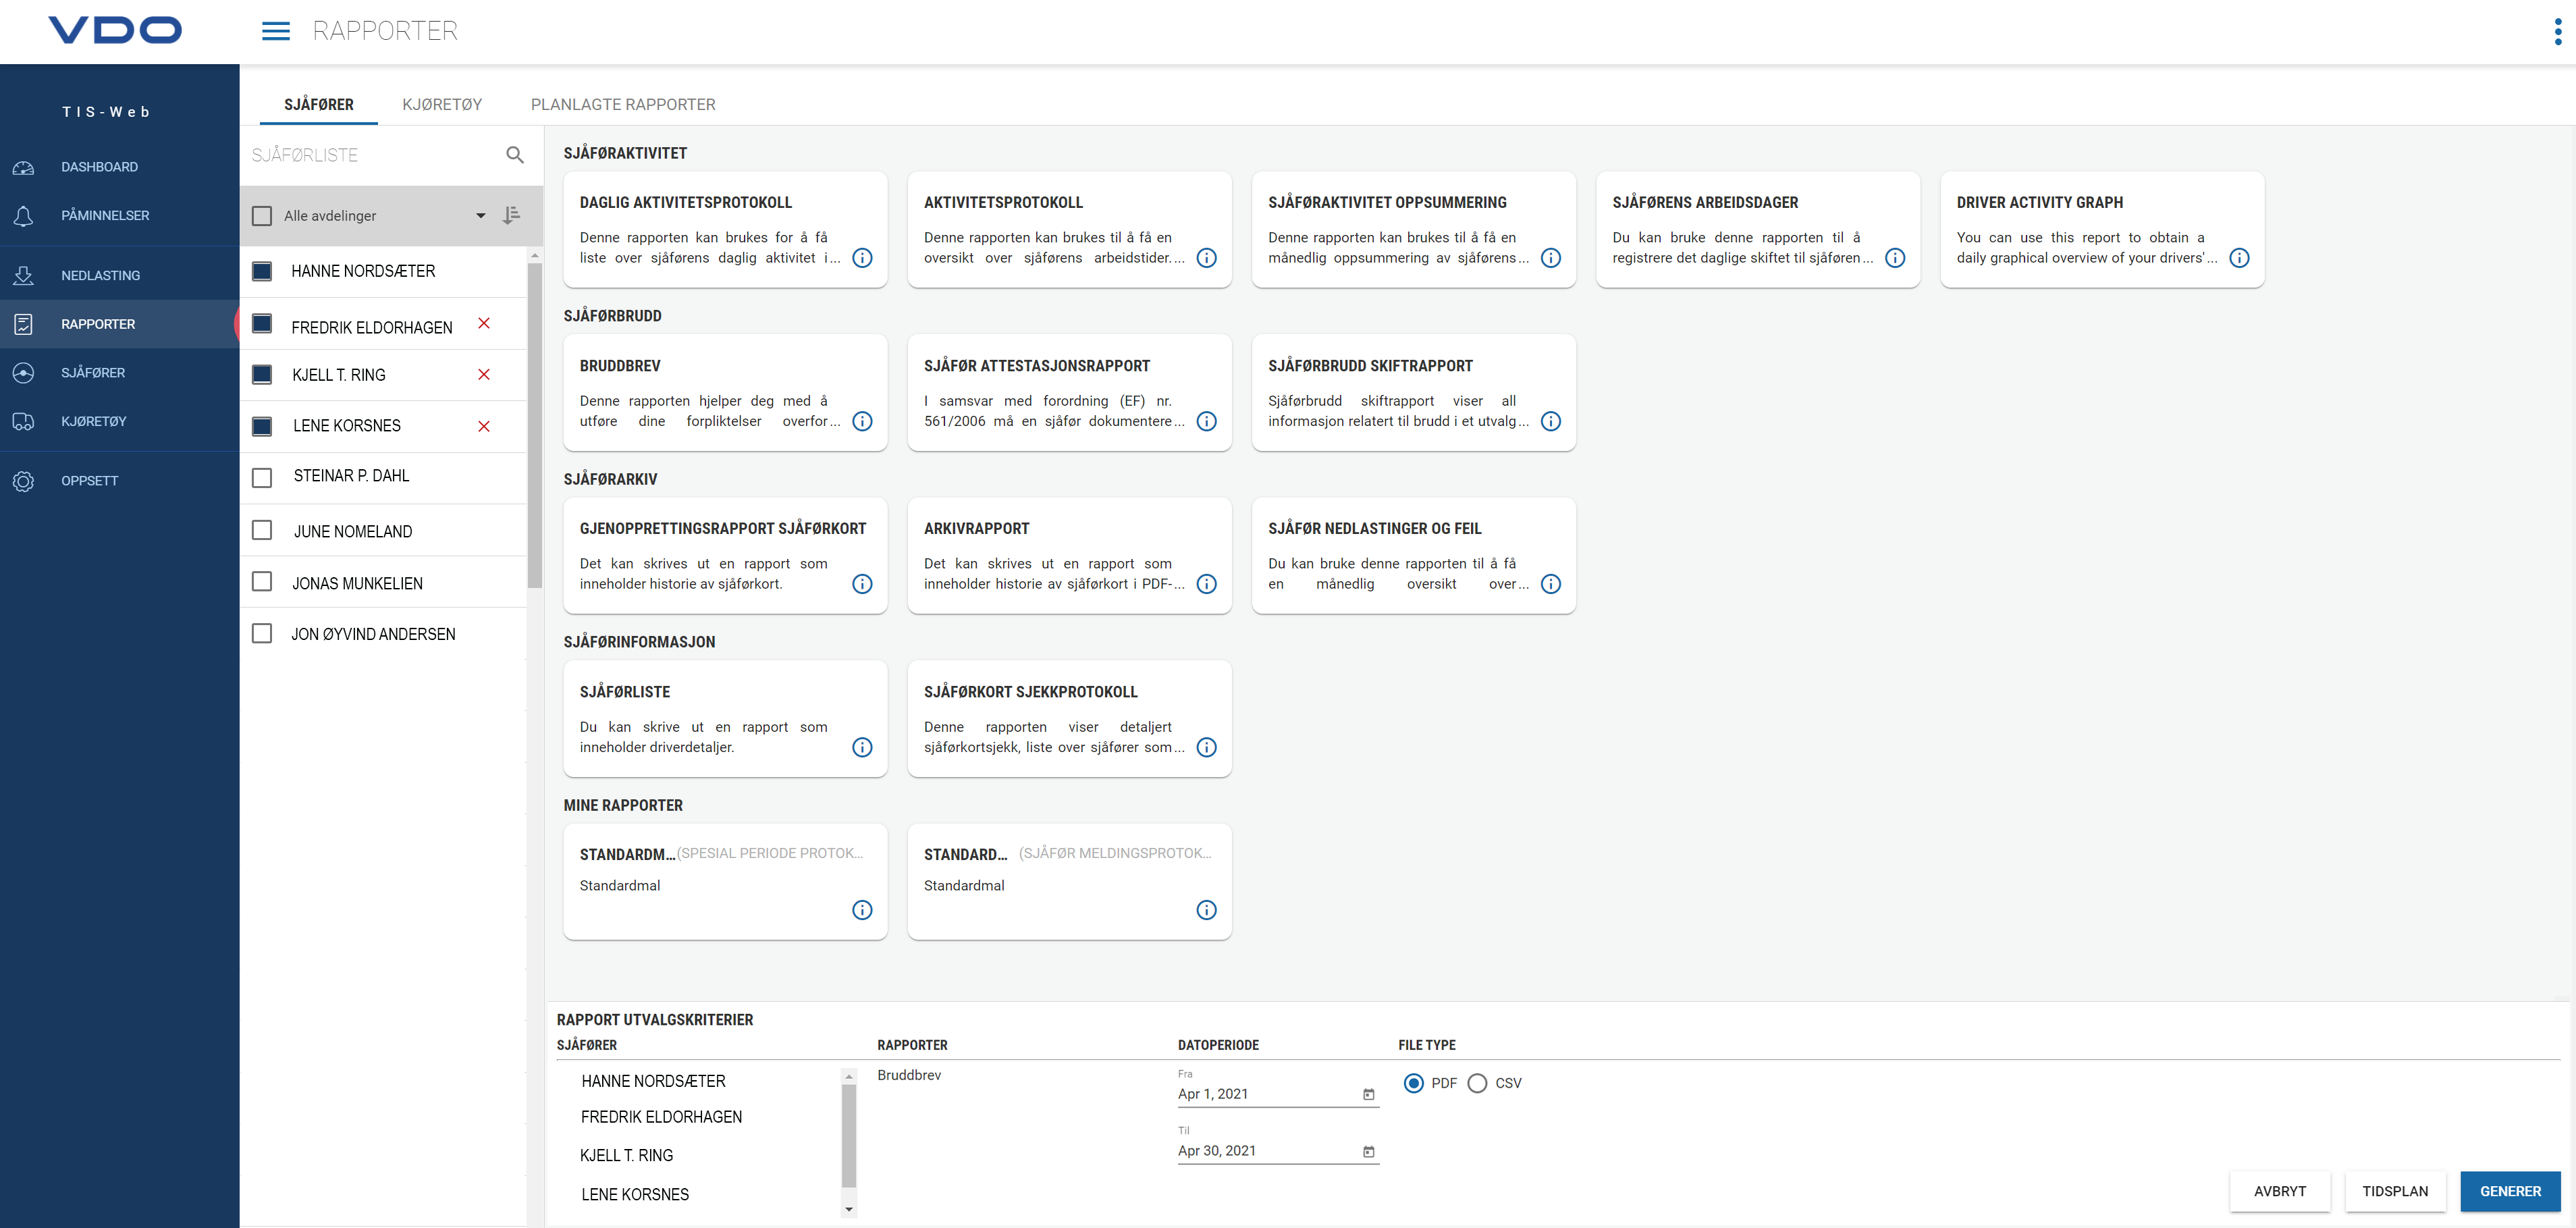
Task: Click the selected drivers scroll down arrow
Action: pyautogui.click(x=849, y=1209)
